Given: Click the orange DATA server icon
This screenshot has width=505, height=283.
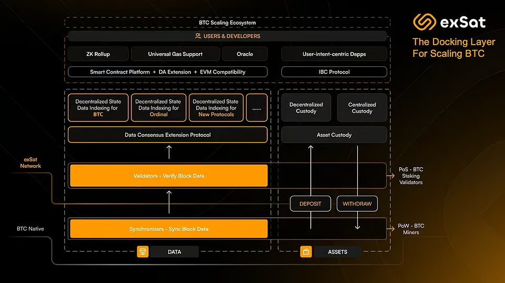Looking at the screenshot, I should (143, 252).
